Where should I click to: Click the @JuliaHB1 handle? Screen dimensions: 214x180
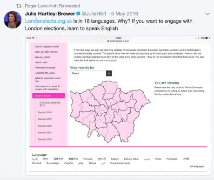pos(94,14)
